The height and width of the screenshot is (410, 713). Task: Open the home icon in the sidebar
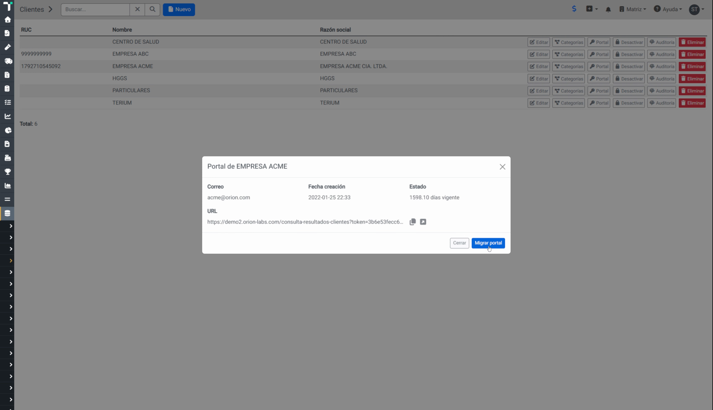tap(8, 20)
